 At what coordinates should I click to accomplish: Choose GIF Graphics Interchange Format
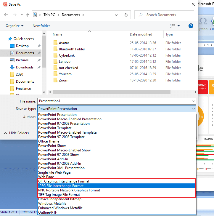coord(117,181)
